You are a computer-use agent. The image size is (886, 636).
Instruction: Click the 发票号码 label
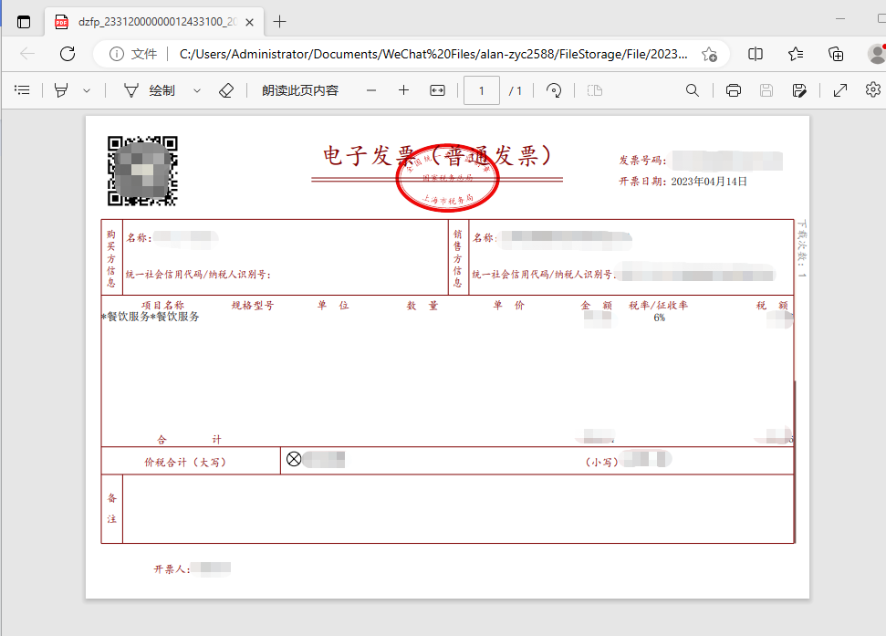tap(642, 161)
